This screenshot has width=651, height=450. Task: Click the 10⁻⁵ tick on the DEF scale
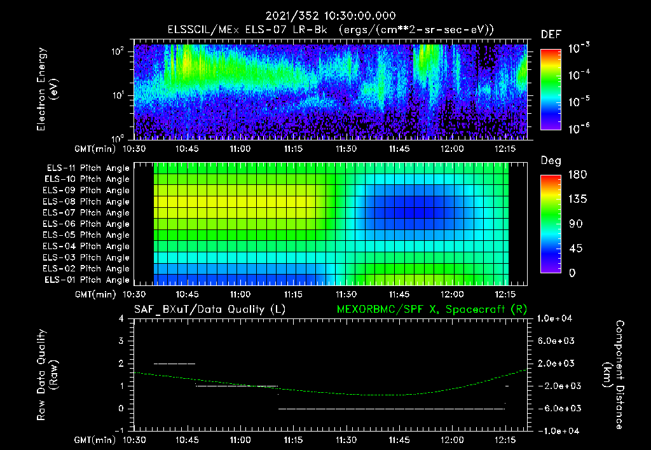tap(579, 102)
